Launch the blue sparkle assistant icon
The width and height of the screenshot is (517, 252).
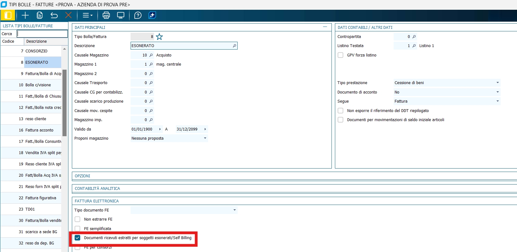152,15
